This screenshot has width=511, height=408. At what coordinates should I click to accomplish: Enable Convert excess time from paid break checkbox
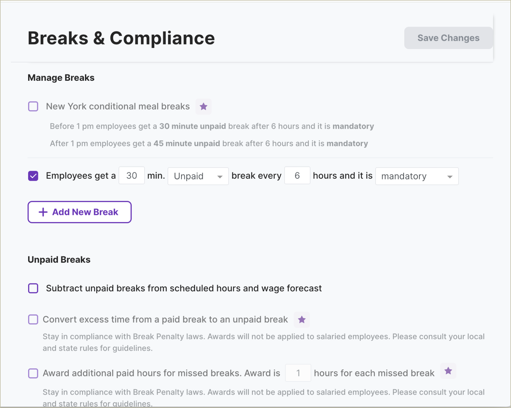(x=33, y=319)
